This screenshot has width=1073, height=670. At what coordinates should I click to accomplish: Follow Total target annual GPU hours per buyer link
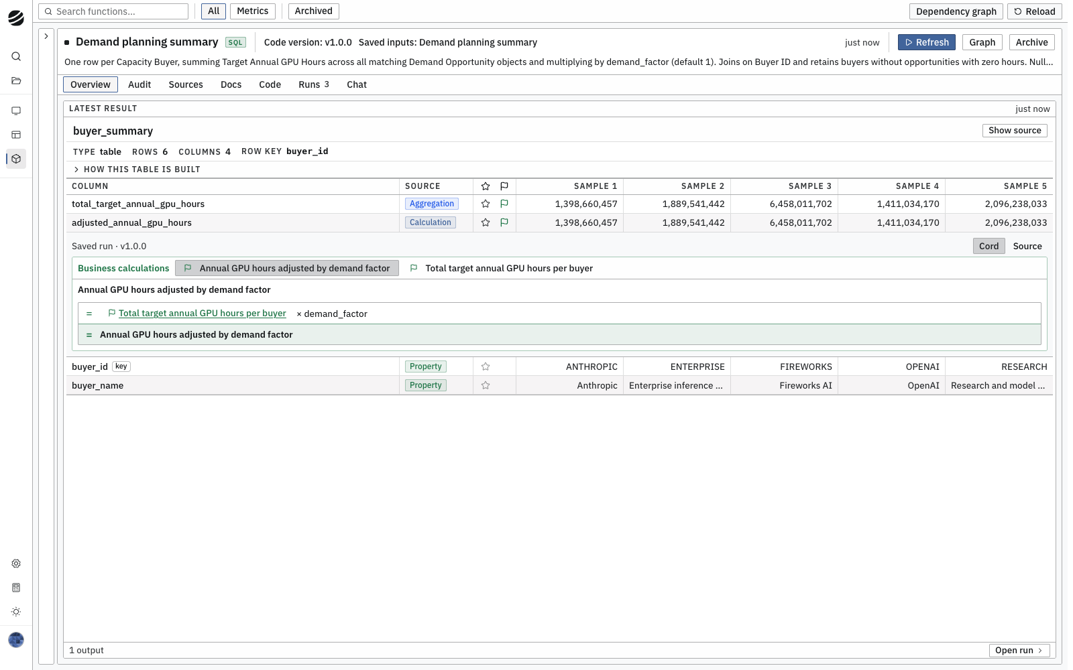(203, 313)
